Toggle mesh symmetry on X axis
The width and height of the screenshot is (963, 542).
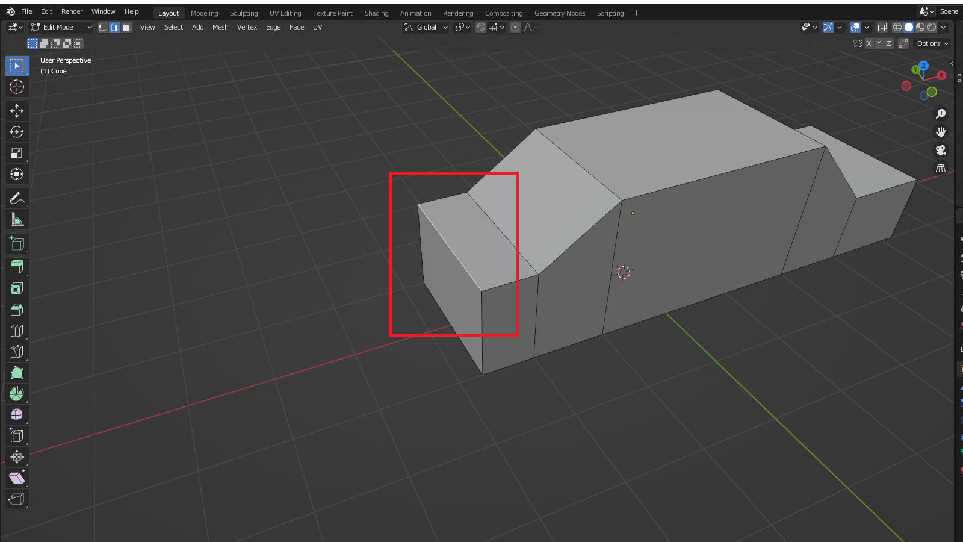pyautogui.click(x=869, y=43)
